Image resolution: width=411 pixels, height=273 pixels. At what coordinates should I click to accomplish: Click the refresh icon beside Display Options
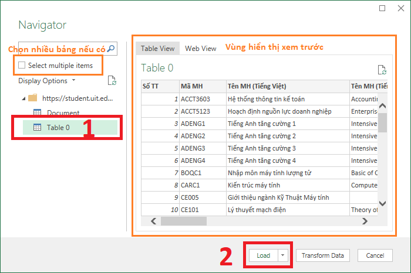coord(112,80)
